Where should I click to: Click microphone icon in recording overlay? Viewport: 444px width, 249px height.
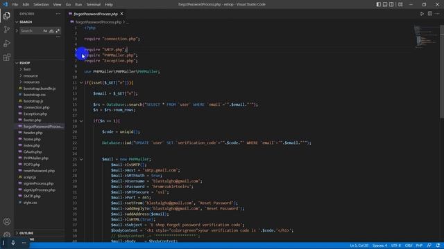(13, 243)
